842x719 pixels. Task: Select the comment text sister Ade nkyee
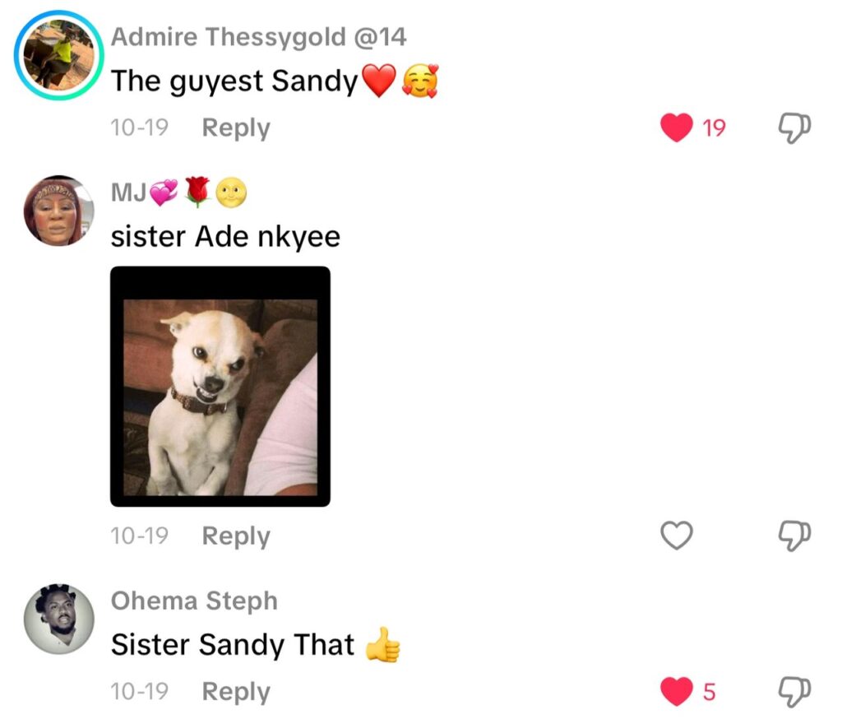pyautogui.click(x=225, y=236)
